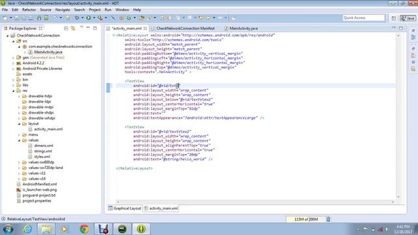Expand the drawable-hdpi folder
418x235 pixels.
pos(19,96)
